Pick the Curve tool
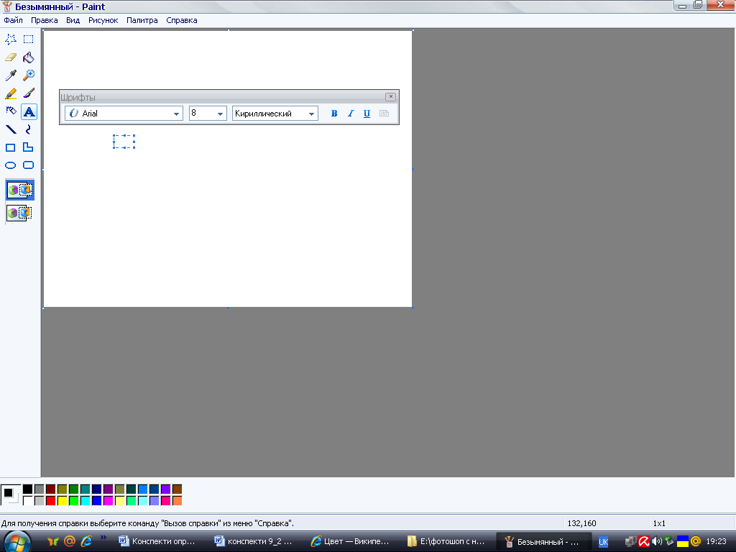 [x=29, y=129]
